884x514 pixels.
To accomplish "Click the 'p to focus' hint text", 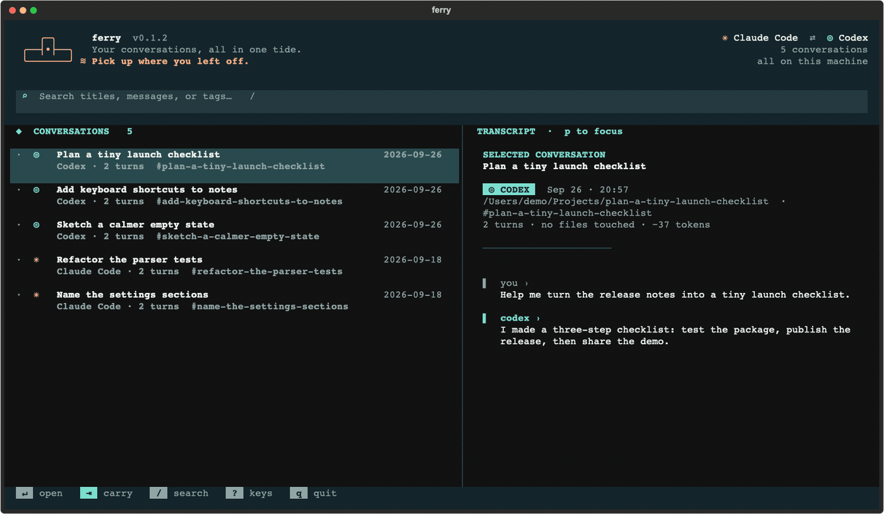I will coord(594,131).
